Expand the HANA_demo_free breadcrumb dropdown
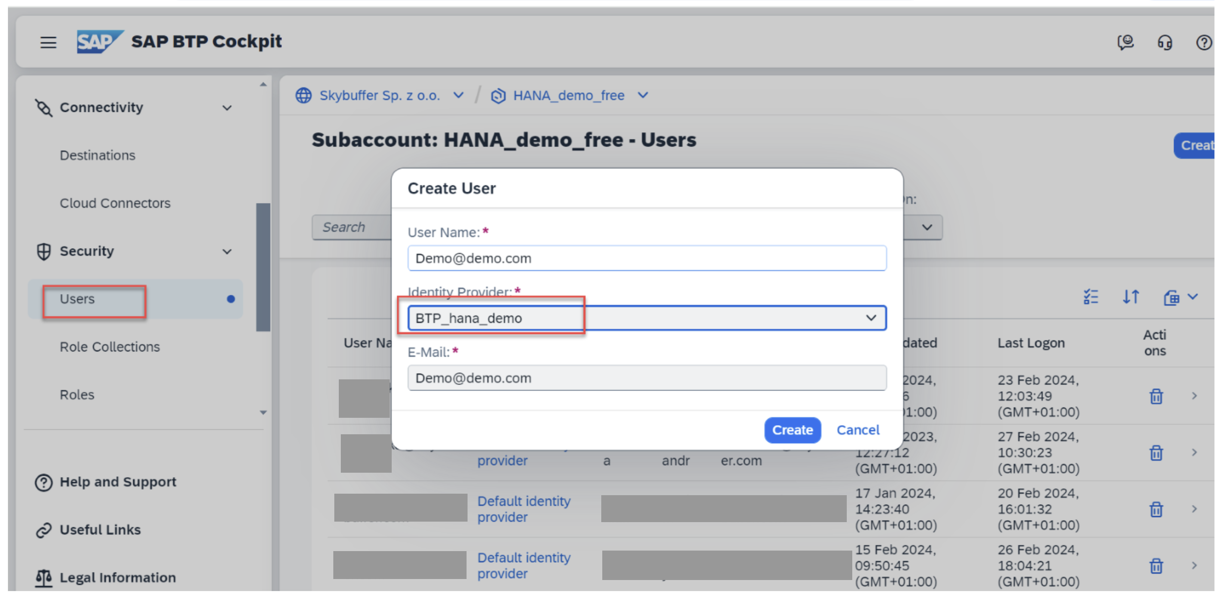 pos(643,95)
